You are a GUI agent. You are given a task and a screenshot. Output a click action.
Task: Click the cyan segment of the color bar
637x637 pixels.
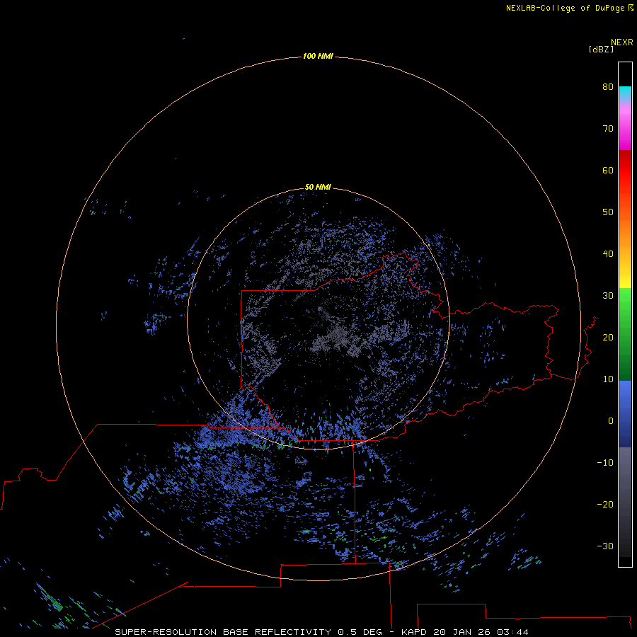tap(625, 92)
